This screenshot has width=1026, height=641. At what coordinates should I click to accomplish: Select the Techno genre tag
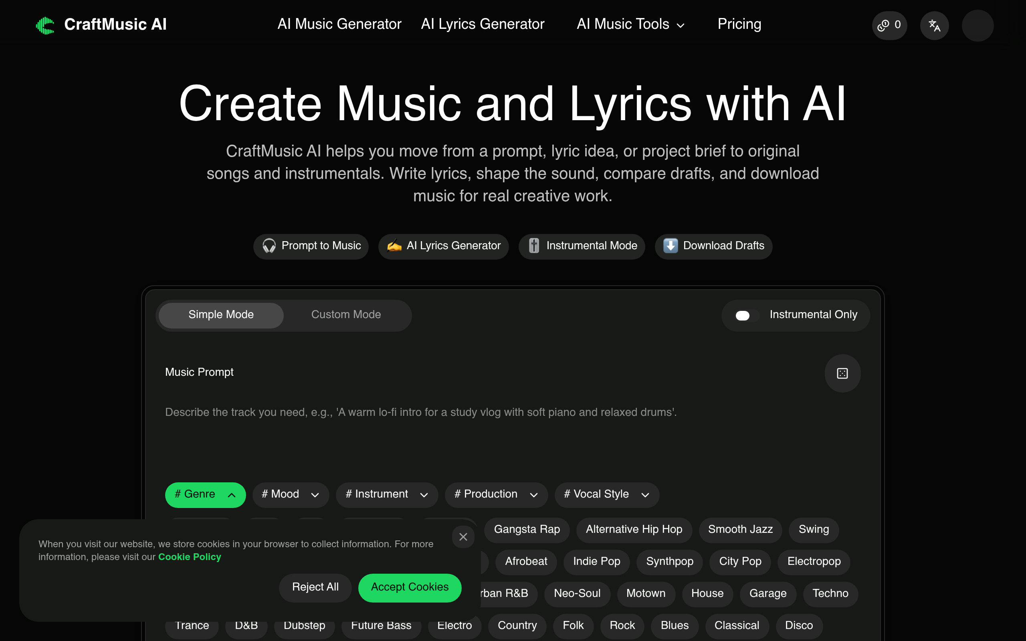[830, 594]
